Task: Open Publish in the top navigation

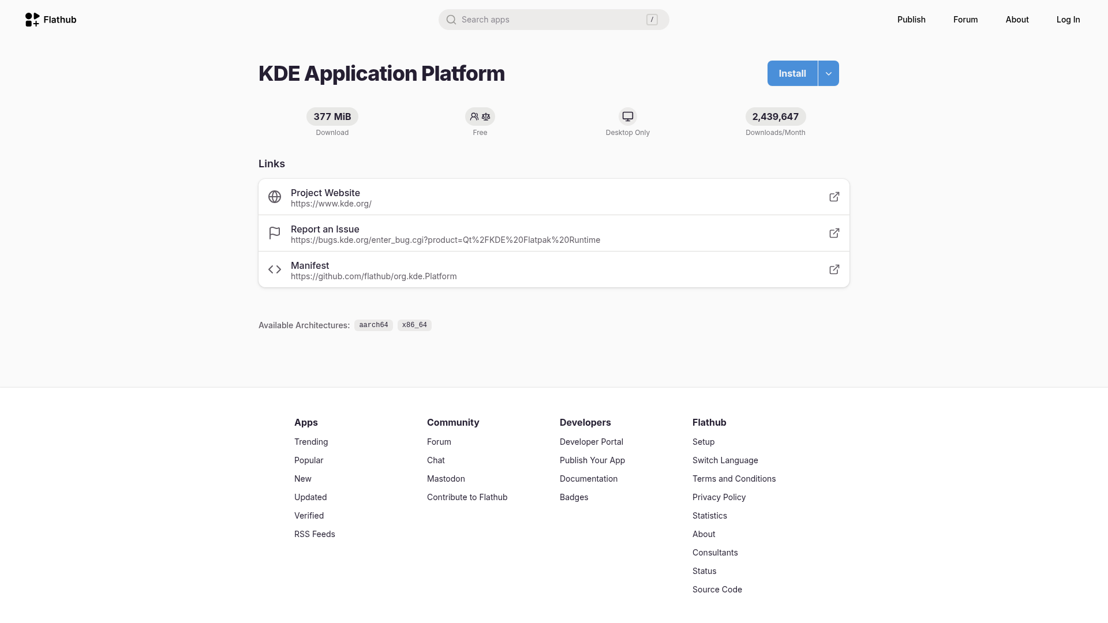Action: (x=911, y=20)
